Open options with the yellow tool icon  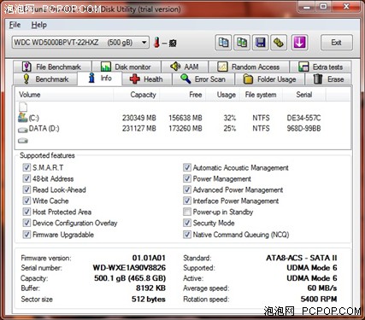coord(279,43)
